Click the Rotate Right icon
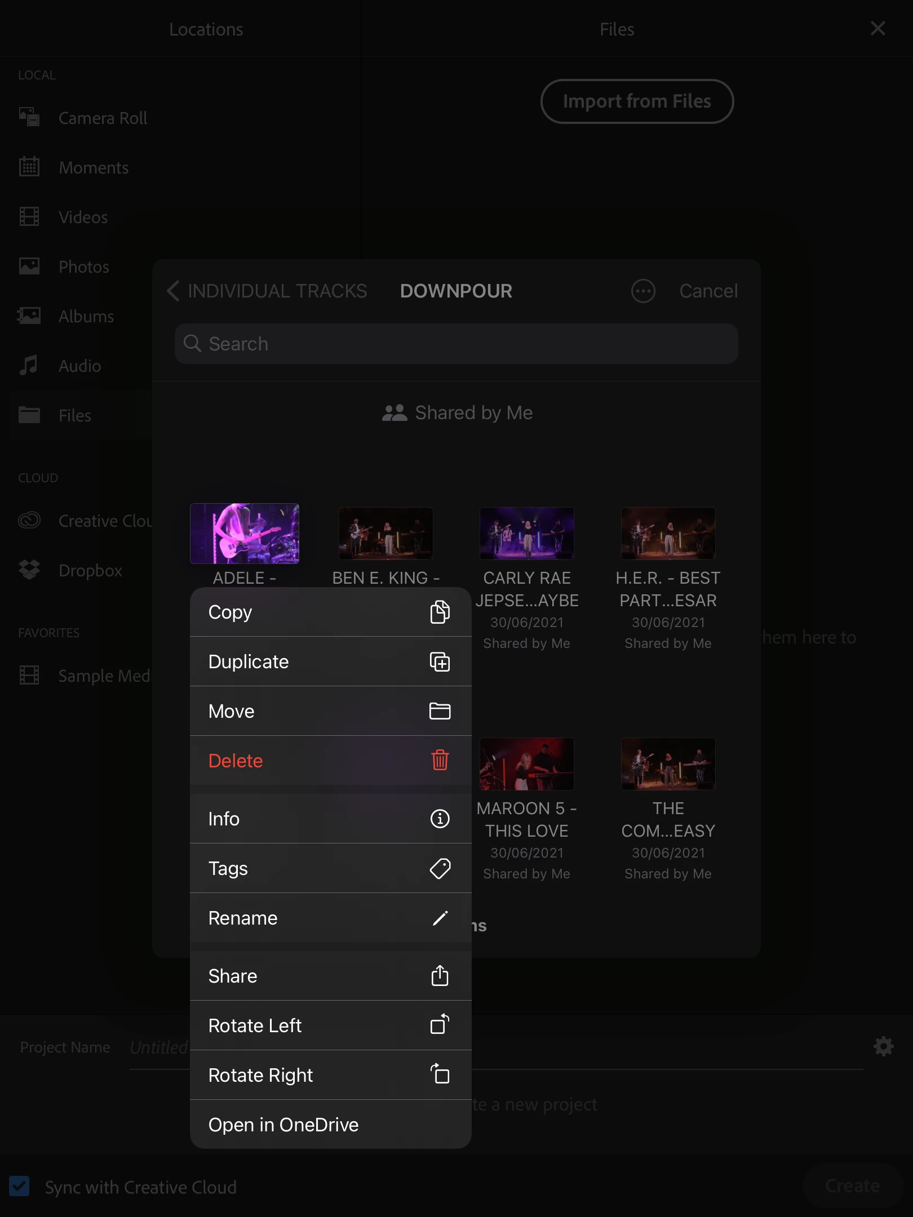This screenshot has height=1217, width=913. pyautogui.click(x=440, y=1074)
